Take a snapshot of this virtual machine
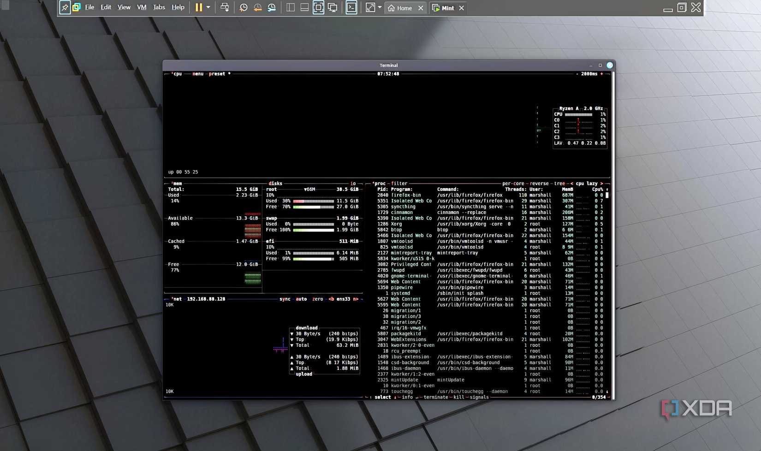 pyautogui.click(x=243, y=7)
